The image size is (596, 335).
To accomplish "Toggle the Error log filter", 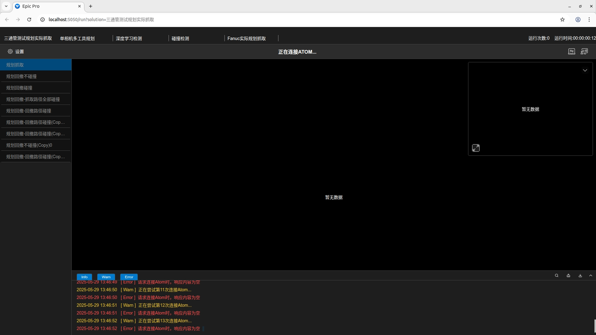I will [129, 277].
